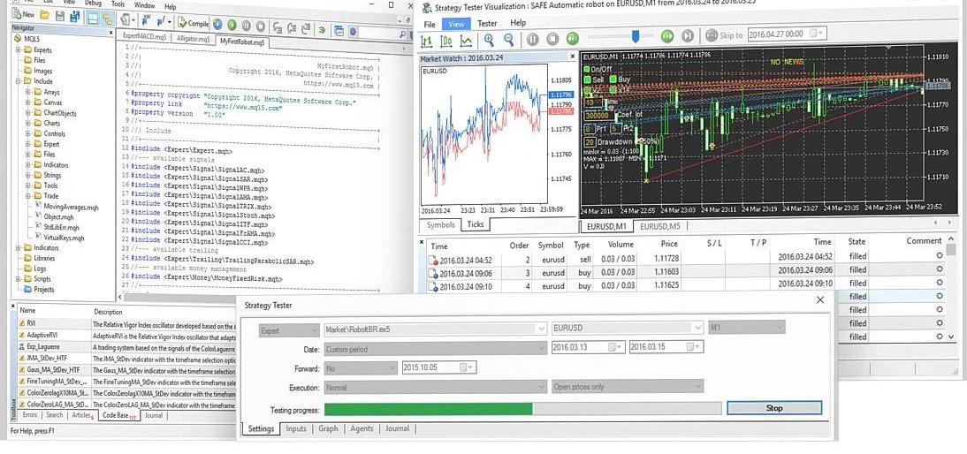Select MovingAverages.mqh in Navigator

tap(71, 207)
